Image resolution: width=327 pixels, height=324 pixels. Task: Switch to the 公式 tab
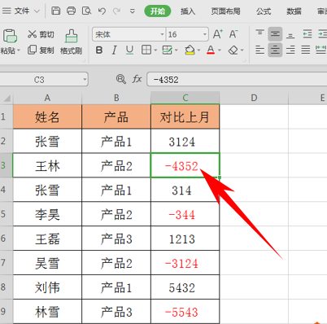pos(264,11)
